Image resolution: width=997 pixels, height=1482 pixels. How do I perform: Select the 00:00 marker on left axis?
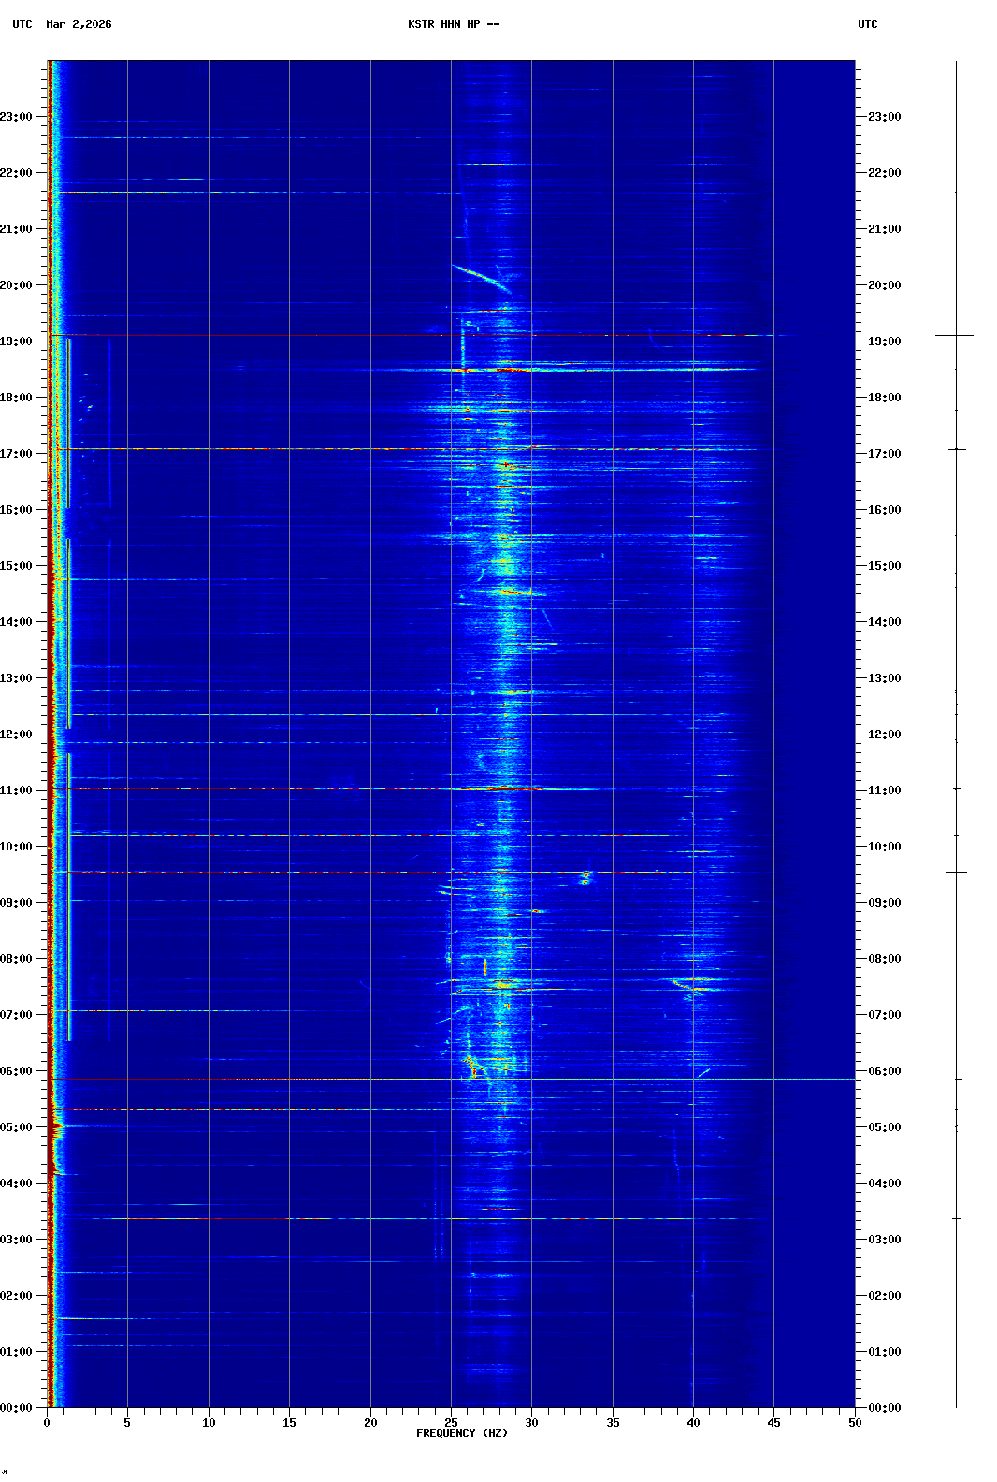pyautogui.click(x=17, y=1408)
